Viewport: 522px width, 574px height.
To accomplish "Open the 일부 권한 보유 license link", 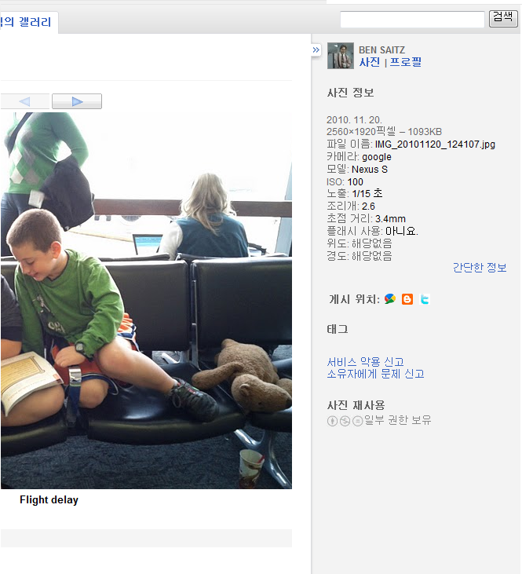I will [397, 420].
